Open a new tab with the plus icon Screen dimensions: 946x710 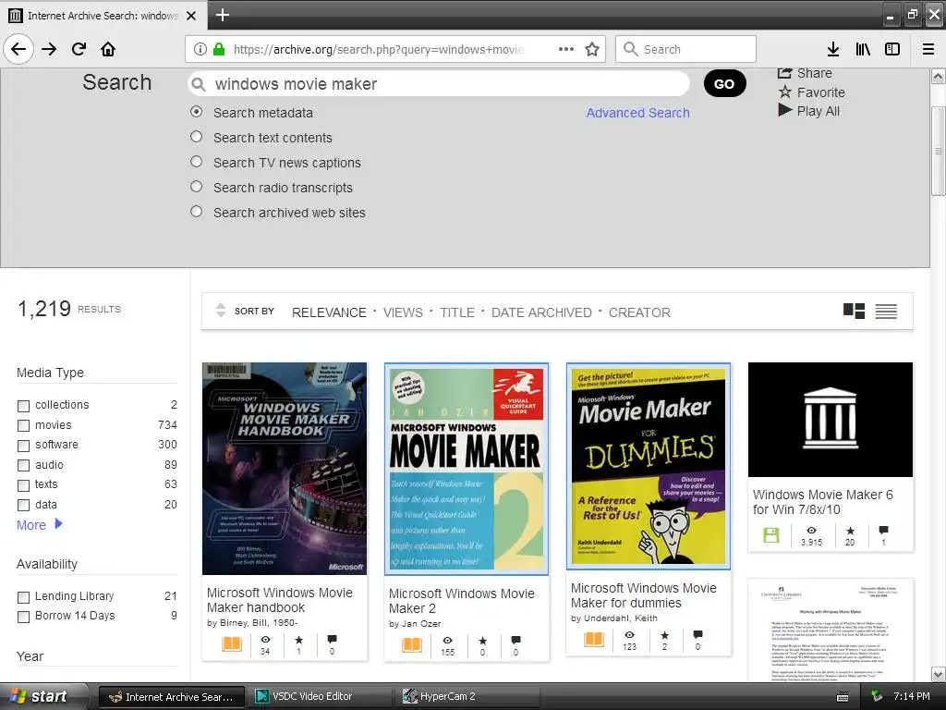coord(223,15)
